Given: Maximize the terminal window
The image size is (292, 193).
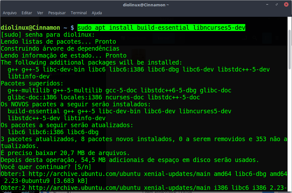Looking at the screenshot, I should click(x=277, y=4).
